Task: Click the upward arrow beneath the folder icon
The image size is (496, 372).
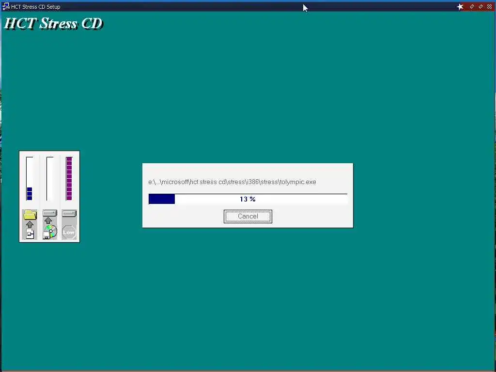Action: tap(30, 225)
